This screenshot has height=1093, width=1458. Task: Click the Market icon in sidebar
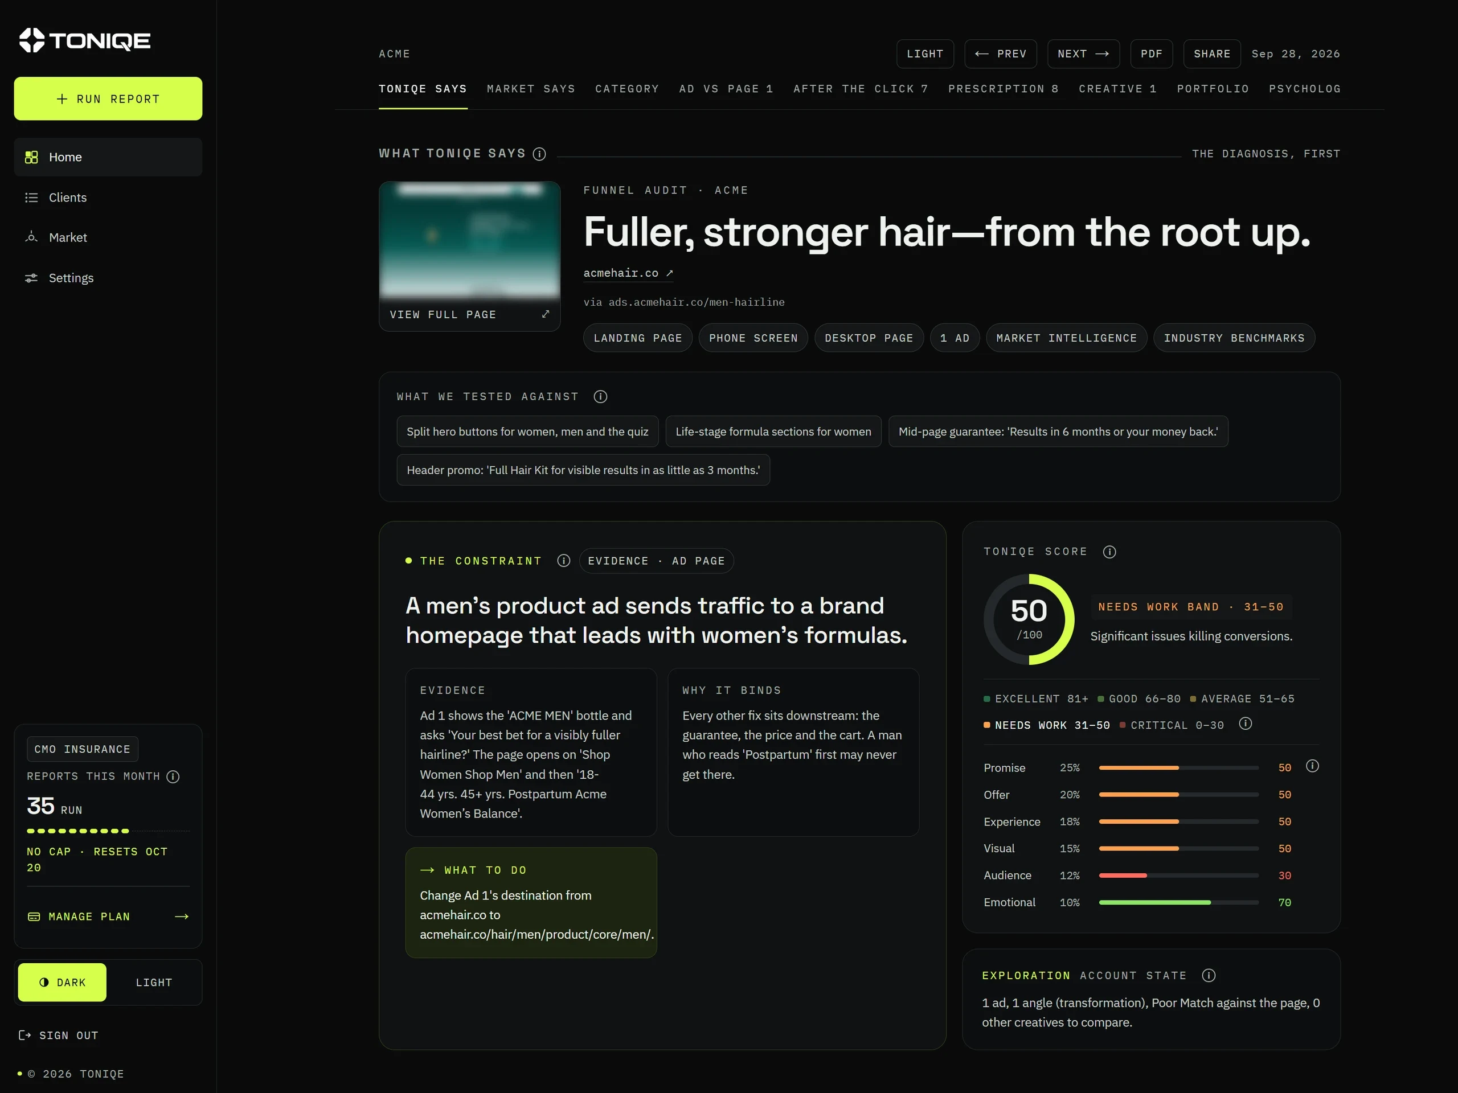31,237
